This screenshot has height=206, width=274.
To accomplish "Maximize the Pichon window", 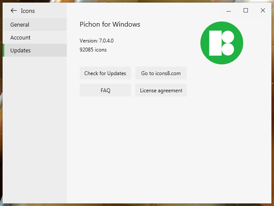I will (246, 11).
